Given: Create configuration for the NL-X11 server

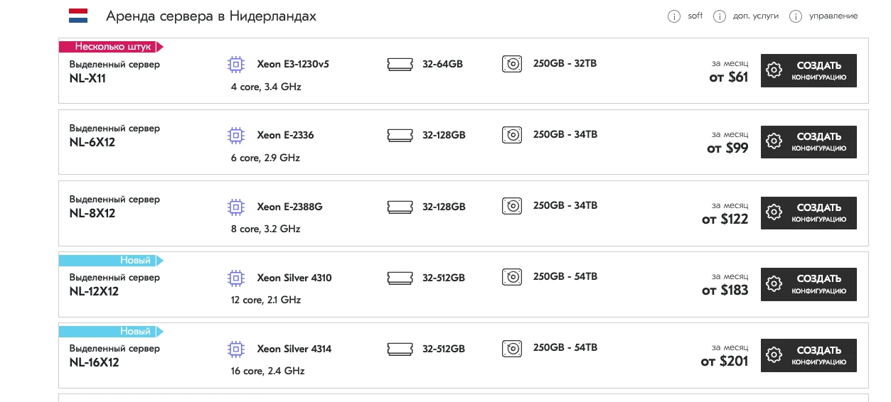Looking at the screenshot, I should pos(809,70).
